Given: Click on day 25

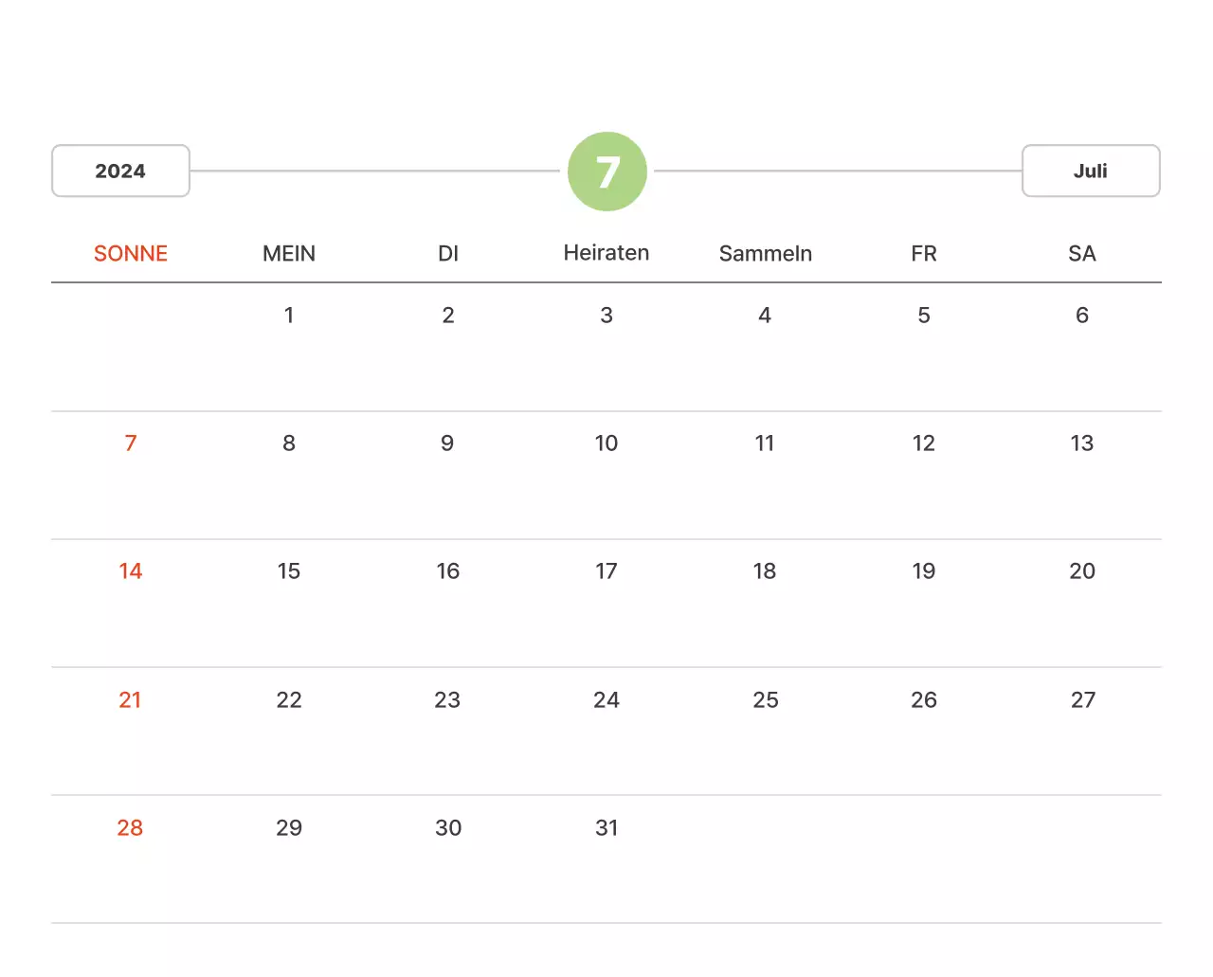Looking at the screenshot, I should (765, 700).
